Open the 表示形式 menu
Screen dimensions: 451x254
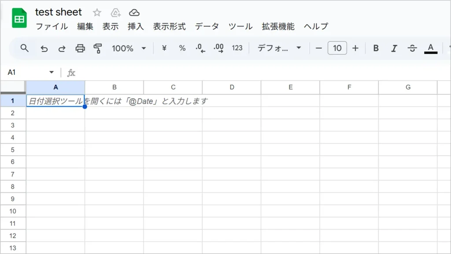point(169,26)
